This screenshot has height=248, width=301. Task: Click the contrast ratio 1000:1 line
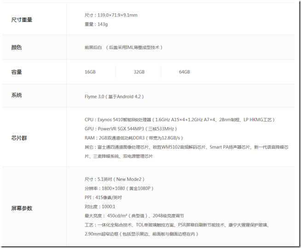click(x=100, y=207)
